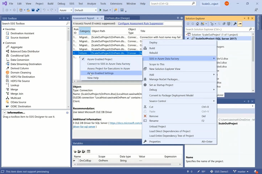Pin the SSIS Toolbox panel
The height and width of the screenshot is (174, 262).
click(x=64, y=18)
